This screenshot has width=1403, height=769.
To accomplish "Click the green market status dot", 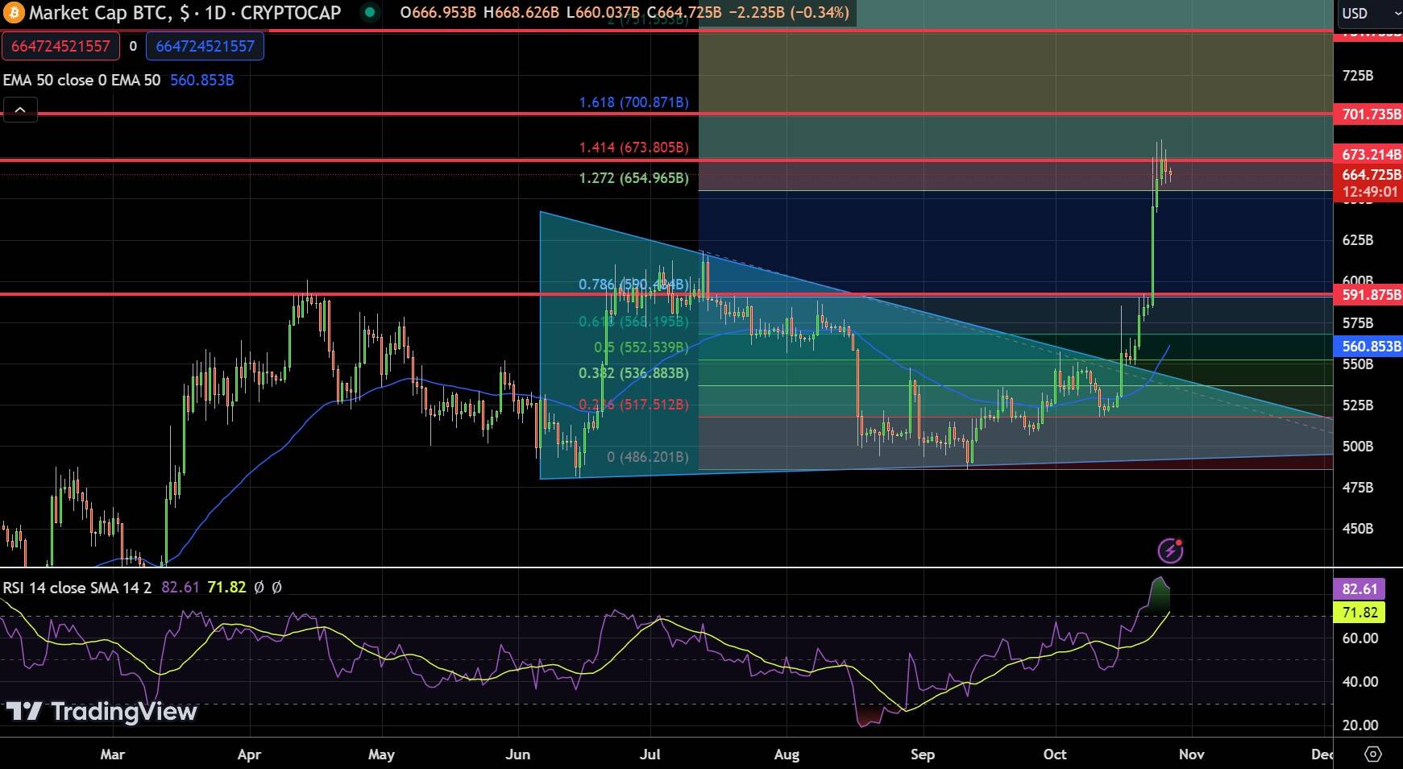I will click(x=369, y=12).
